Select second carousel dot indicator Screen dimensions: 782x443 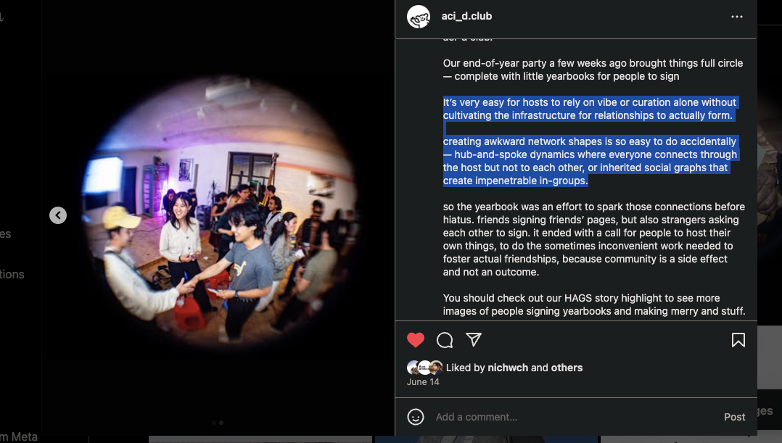pos(221,423)
